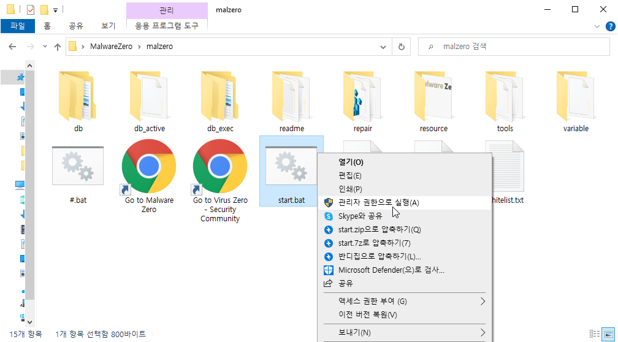
Task: Choose 이전 버전 복원(V) entry
Action: [x=405, y=315]
